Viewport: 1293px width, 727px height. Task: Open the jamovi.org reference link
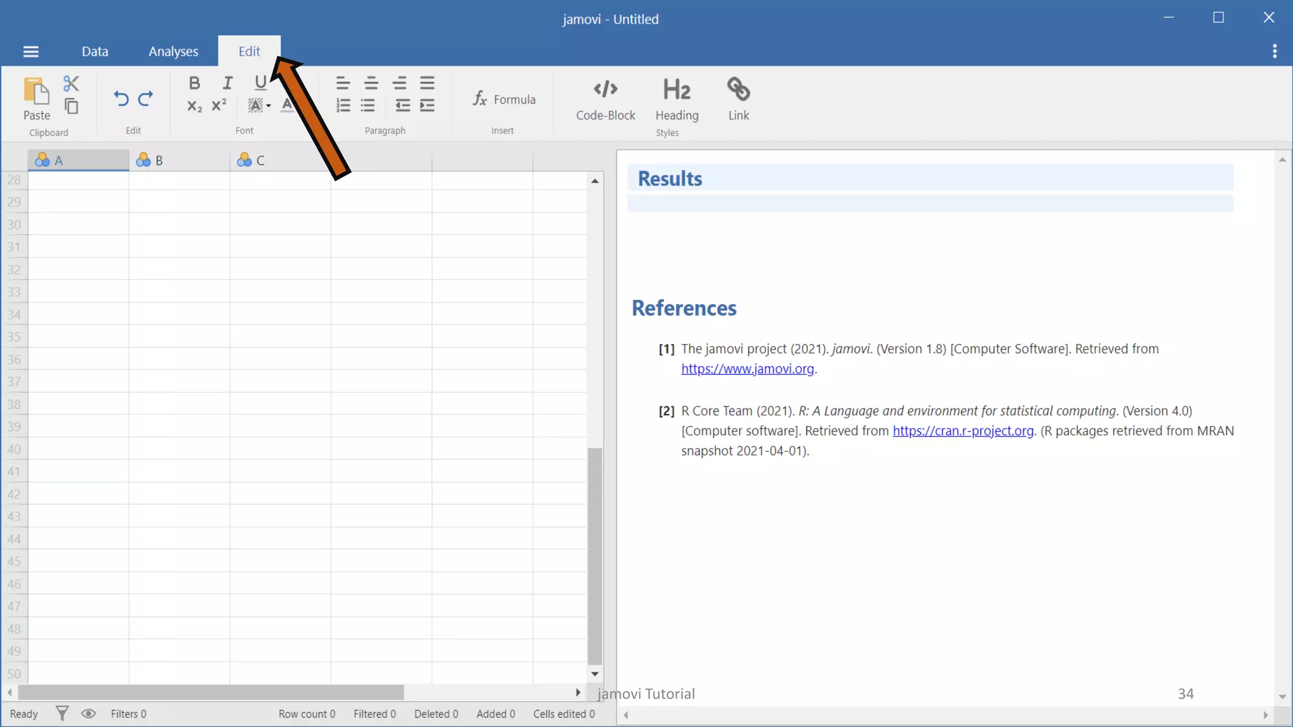[x=747, y=369]
